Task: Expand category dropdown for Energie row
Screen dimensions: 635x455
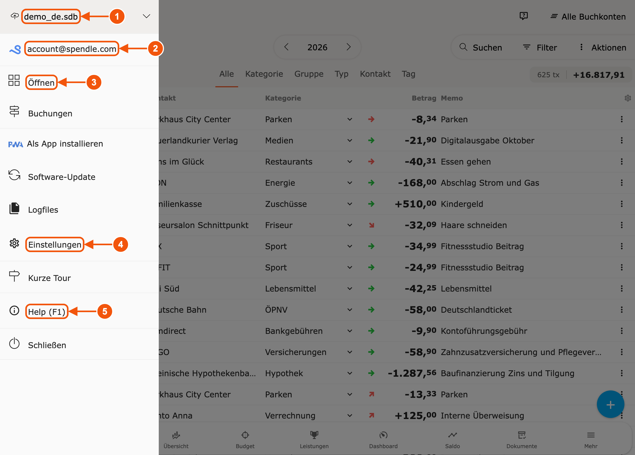Action: pos(350,183)
